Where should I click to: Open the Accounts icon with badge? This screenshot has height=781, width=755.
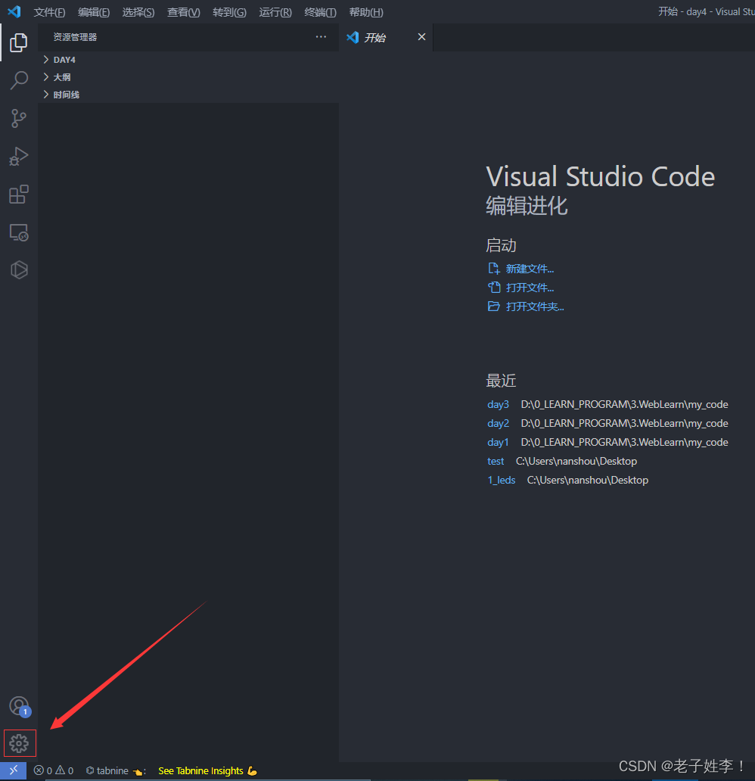pos(20,706)
